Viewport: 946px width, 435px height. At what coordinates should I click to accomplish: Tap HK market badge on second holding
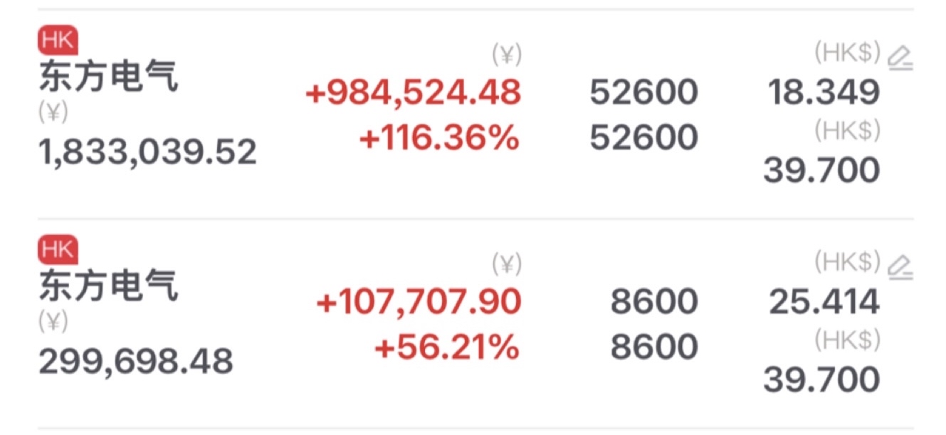(58, 249)
